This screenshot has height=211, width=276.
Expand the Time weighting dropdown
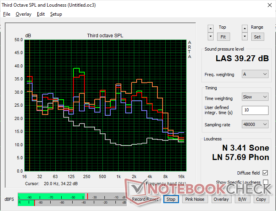255,97
